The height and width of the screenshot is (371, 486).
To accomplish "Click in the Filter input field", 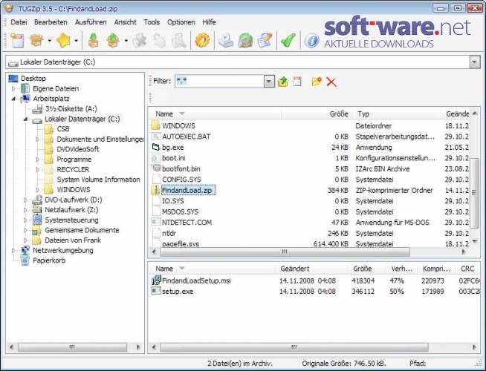I will (219, 82).
